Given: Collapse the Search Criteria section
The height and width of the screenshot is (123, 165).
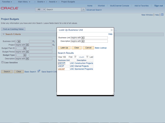Looking at the screenshot, I should point(4,34).
